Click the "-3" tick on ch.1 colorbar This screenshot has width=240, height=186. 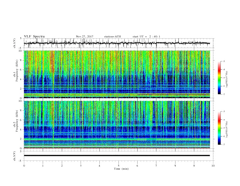pos(224,61)
